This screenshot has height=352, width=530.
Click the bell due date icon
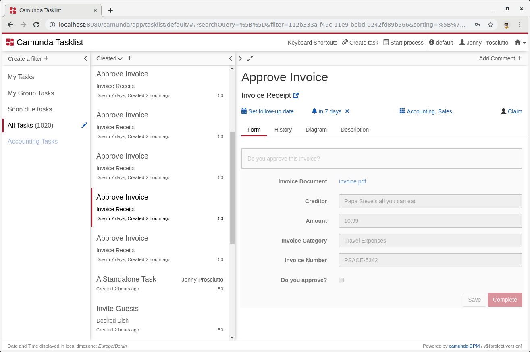pyautogui.click(x=314, y=111)
